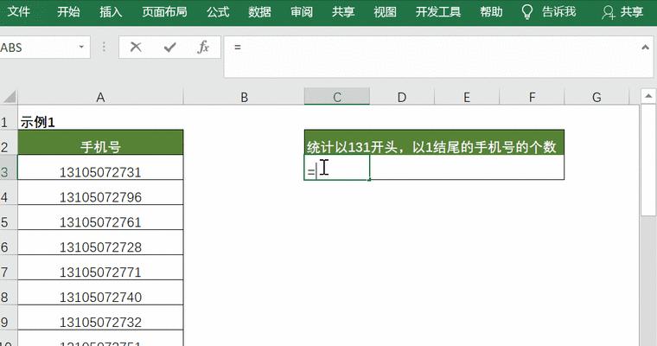Image resolution: width=657 pixels, height=346 pixels.
Task: Switch to the 审阅 tab
Action: [302, 12]
